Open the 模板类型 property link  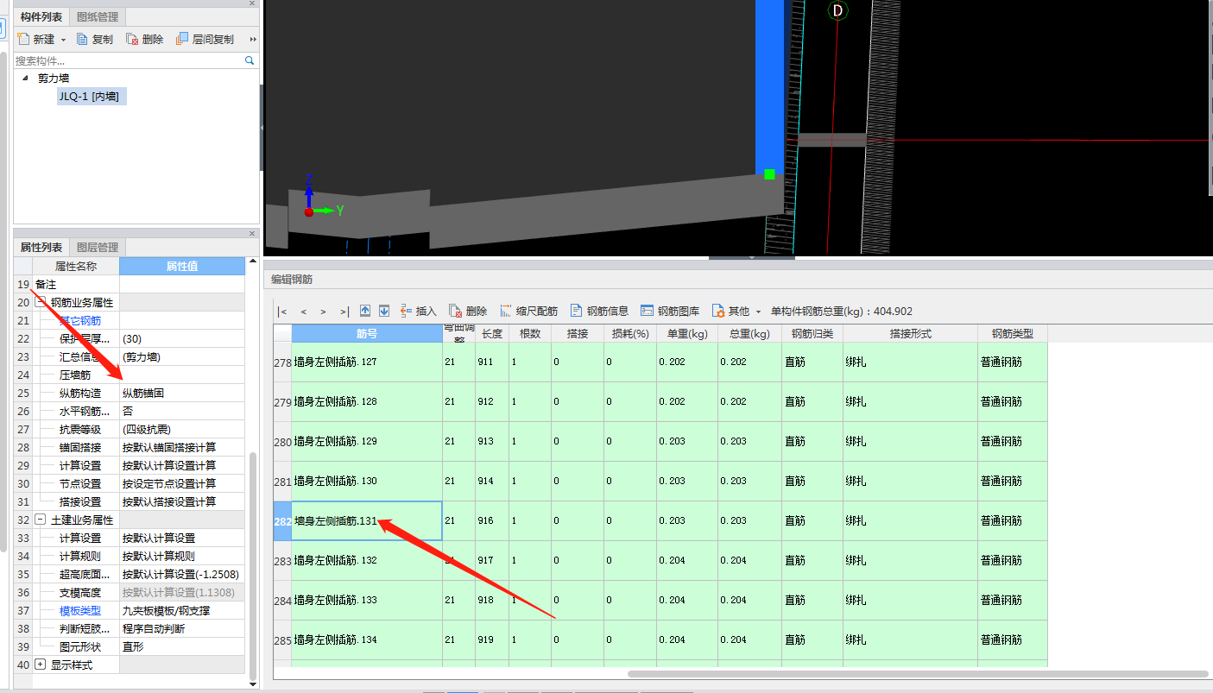click(80, 610)
